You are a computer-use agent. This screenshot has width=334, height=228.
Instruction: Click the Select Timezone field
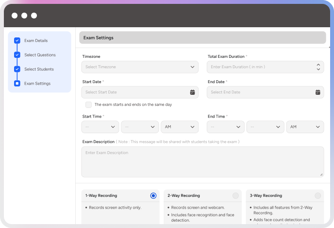[140, 67]
